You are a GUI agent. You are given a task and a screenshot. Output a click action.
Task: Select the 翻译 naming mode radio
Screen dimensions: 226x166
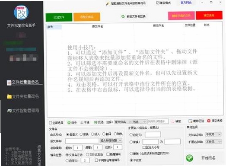[104, 134]
